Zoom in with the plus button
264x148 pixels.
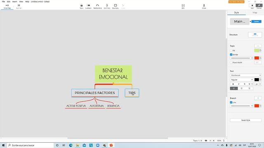tap(214, 141)
